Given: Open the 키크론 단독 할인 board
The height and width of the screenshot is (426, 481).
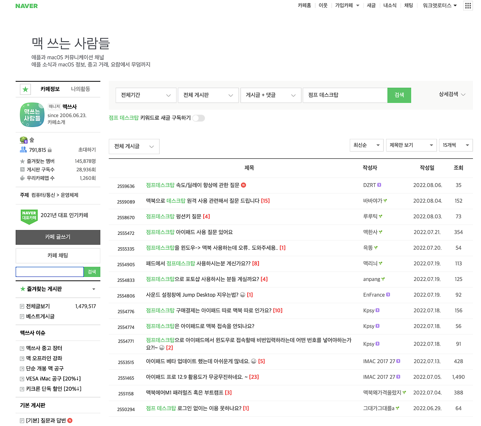Looking at the screenshot, I should pos(53,389).
